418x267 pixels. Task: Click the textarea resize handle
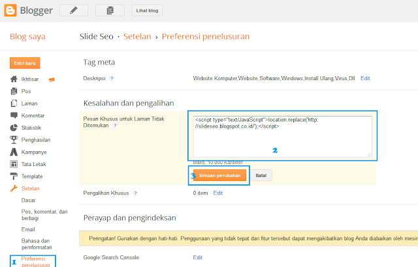click(369, 154)
